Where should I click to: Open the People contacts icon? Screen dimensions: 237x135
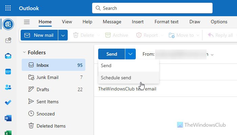[8, 87]
